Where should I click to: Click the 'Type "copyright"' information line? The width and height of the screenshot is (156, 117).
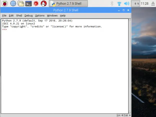52,26
